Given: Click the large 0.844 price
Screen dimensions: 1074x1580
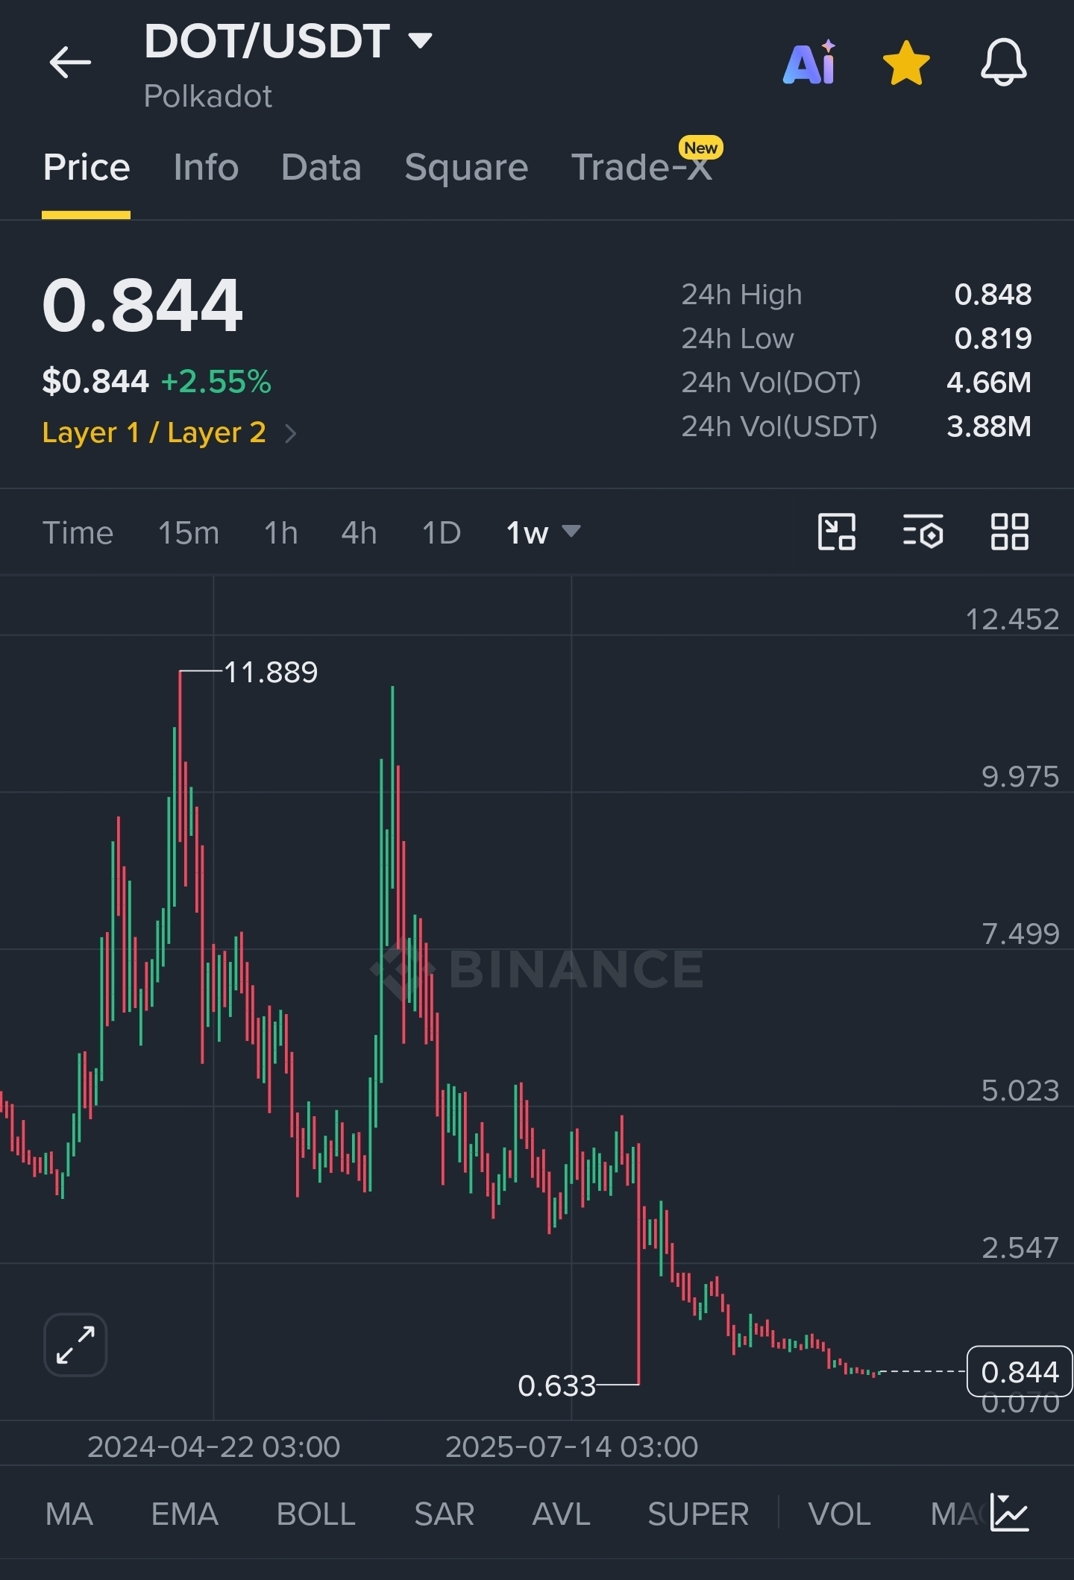Looking at the screenshot, I should click(142, 305).
